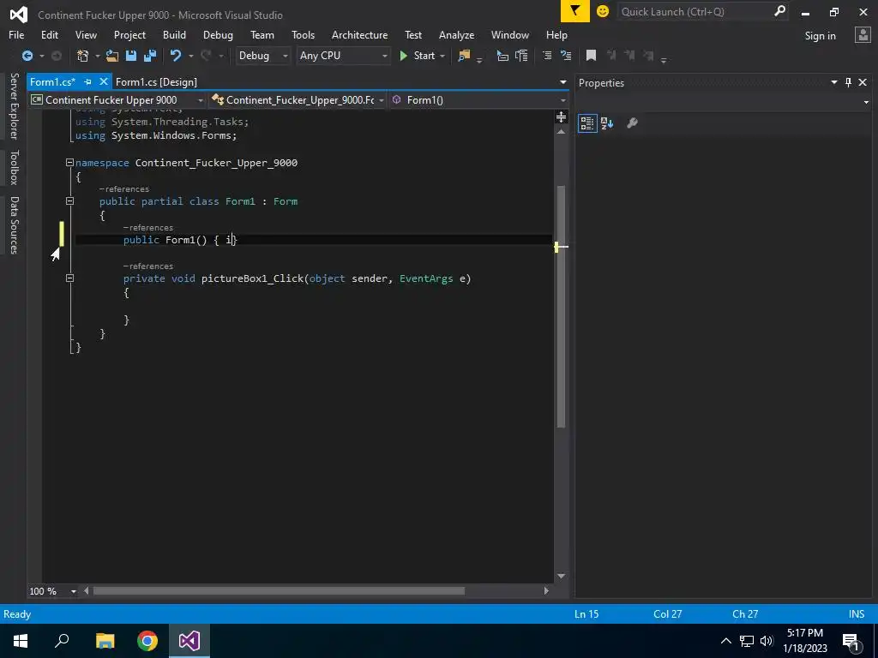Open the Form1() member dropdown
Viewport: 878px width, 658px height.
[x=478, y=100]
